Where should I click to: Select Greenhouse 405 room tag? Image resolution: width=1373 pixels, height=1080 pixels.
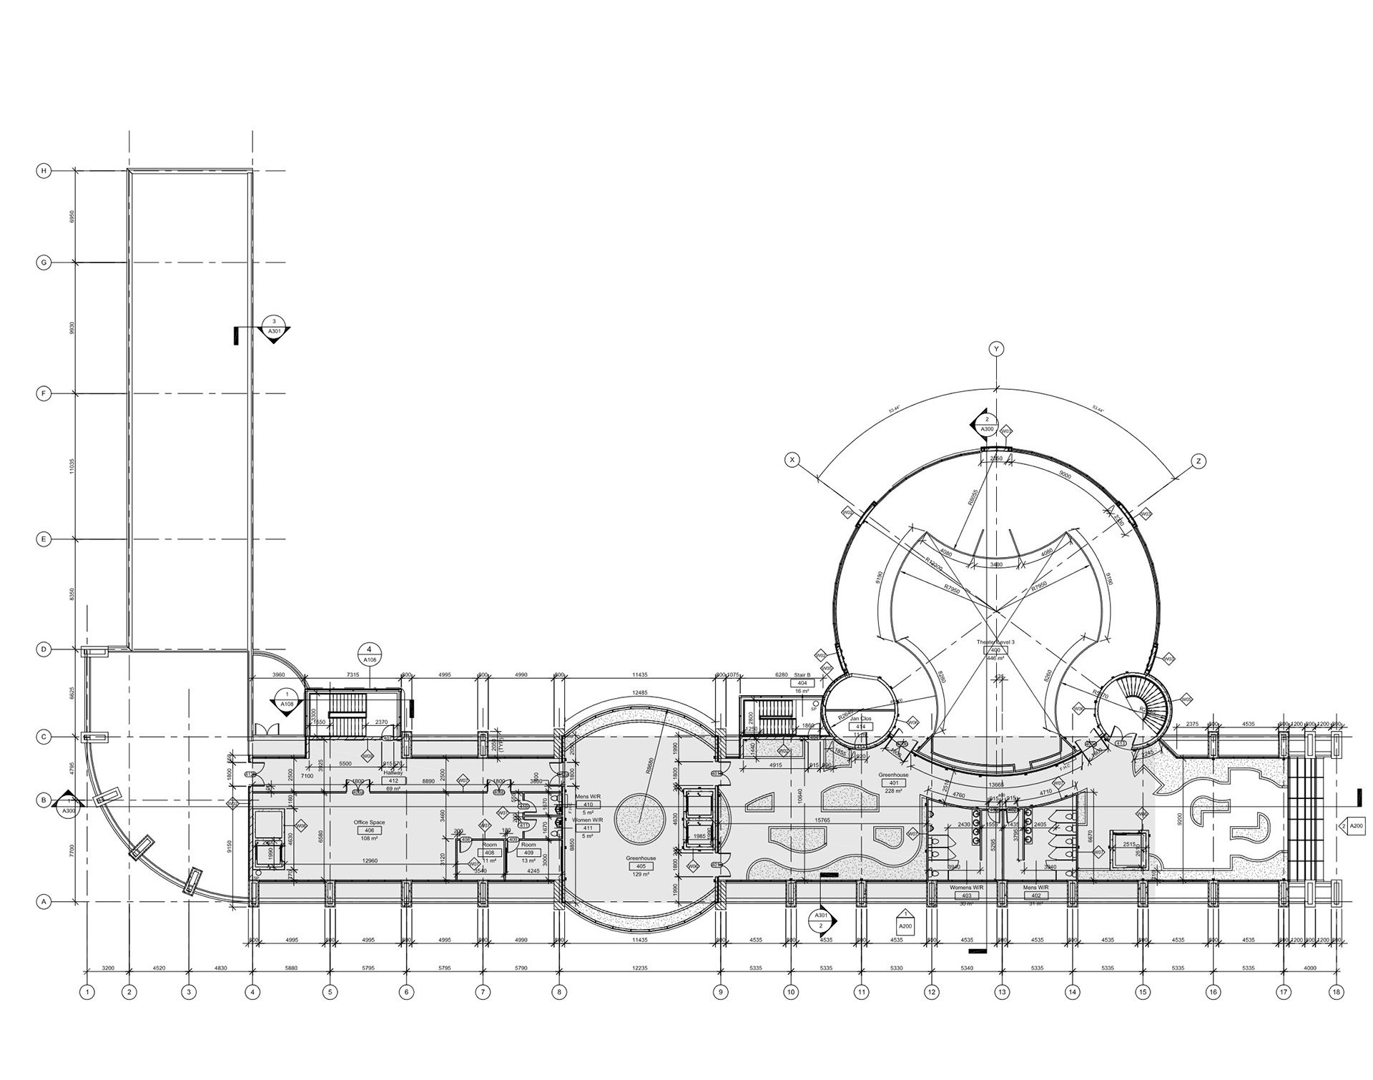tap(640, 866)
